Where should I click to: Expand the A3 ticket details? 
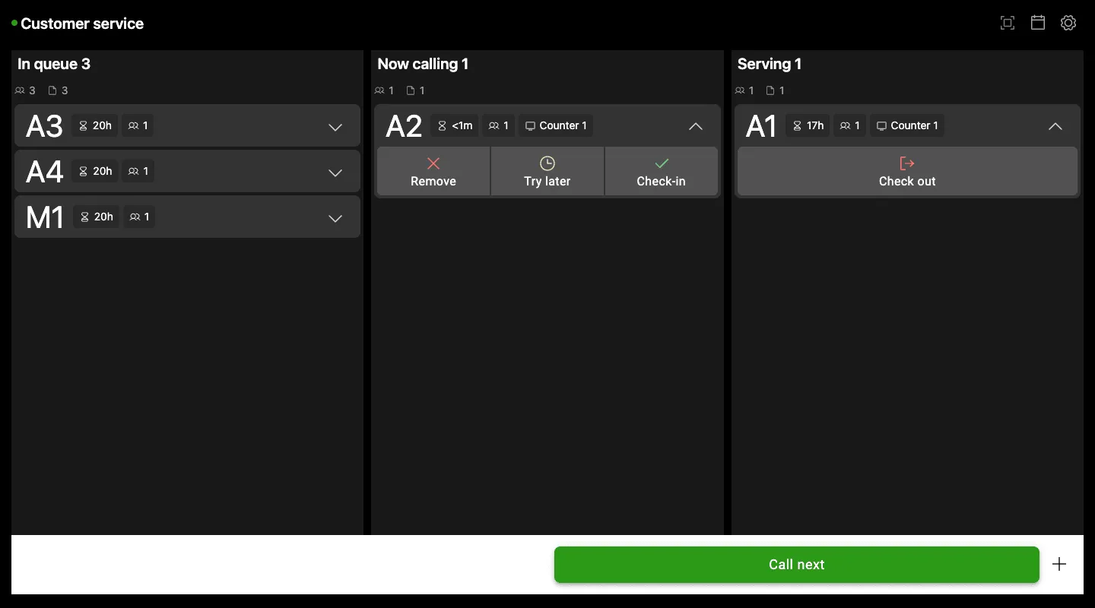335,127
